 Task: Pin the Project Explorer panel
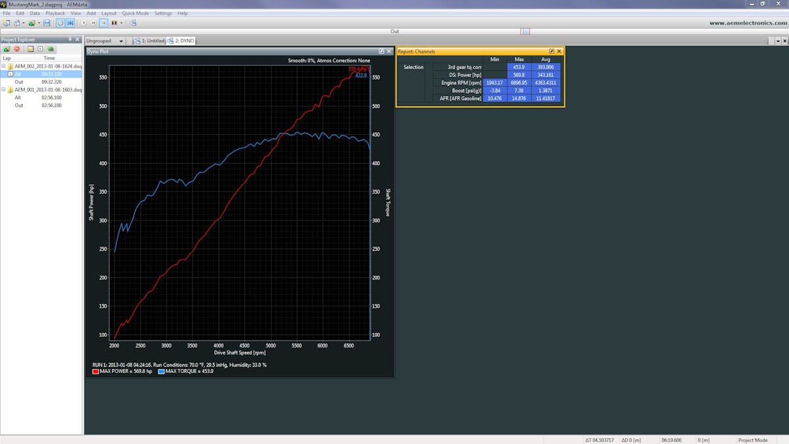(x=70, y=39)
